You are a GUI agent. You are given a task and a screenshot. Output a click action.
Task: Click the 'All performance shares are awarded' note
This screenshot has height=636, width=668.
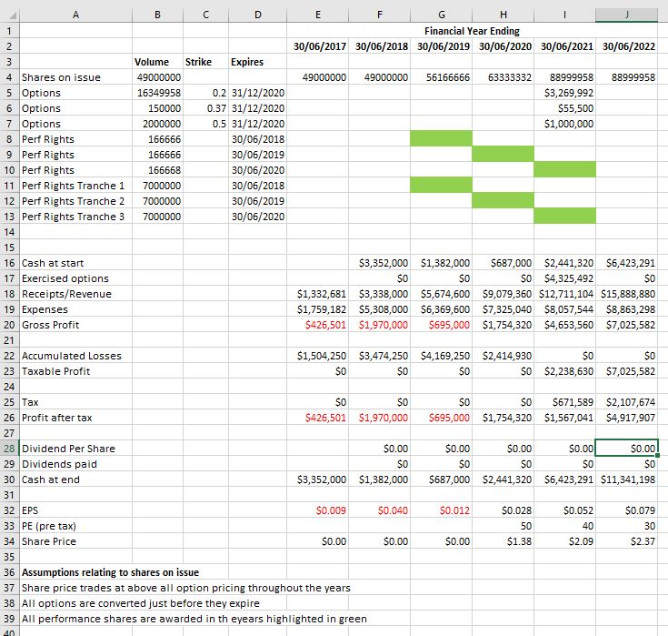[x=194, y=619]
